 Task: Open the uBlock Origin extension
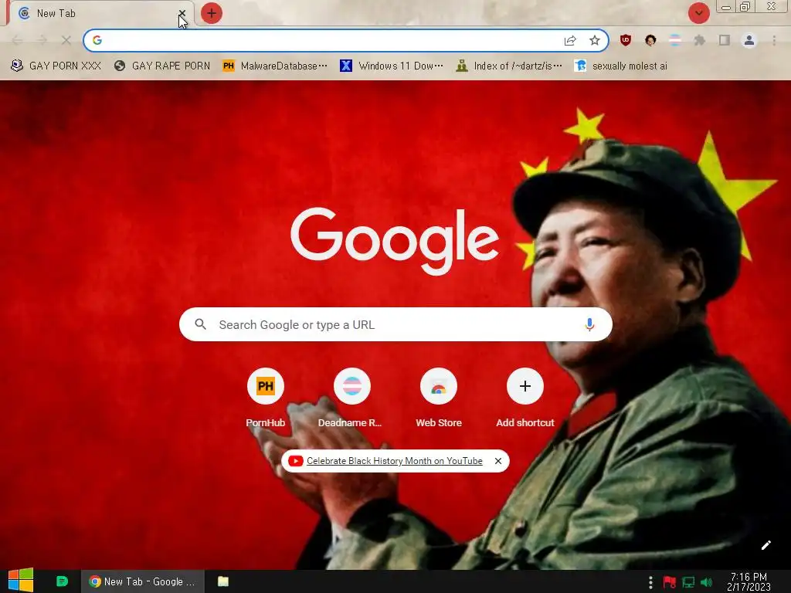coord(626,40)
